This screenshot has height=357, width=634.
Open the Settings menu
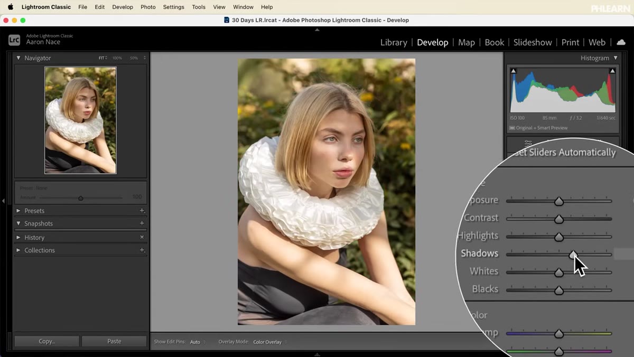tap(173, 7)
